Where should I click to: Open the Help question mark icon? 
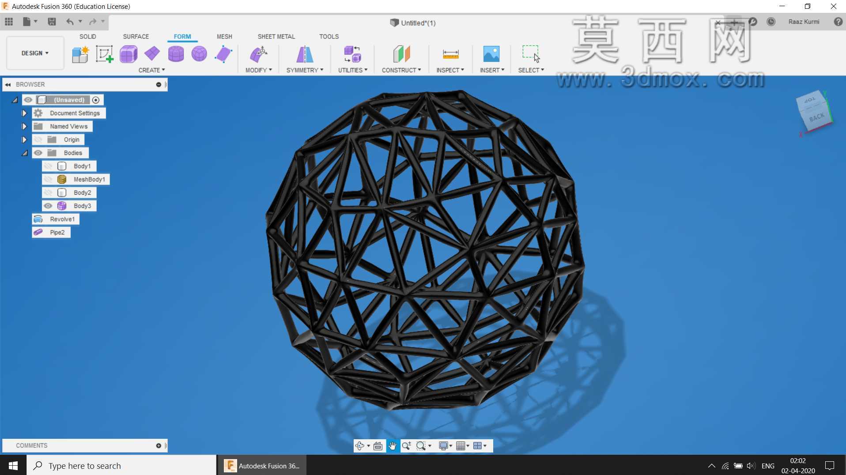coord(838,22)
